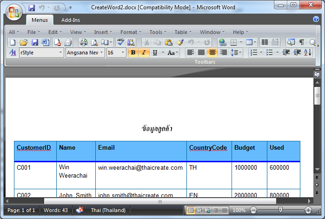Open the Styles AA icon
The width and height of the screenshot is (325, 219).
pyautogui.click(x=13, y=53)
